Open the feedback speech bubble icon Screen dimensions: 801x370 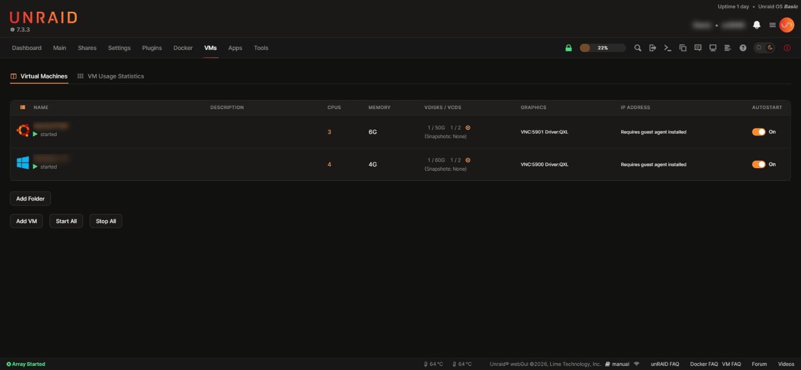coord(698,48)
